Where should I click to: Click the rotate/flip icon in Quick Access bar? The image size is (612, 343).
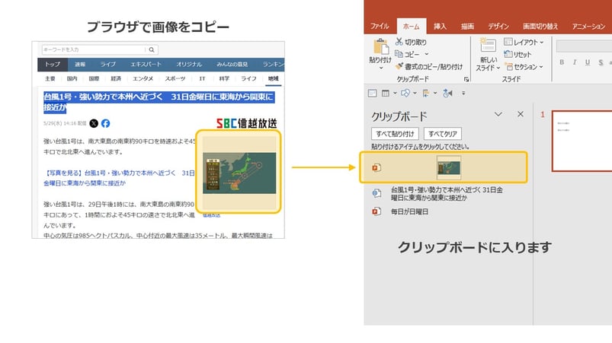[x=447, y=93]
